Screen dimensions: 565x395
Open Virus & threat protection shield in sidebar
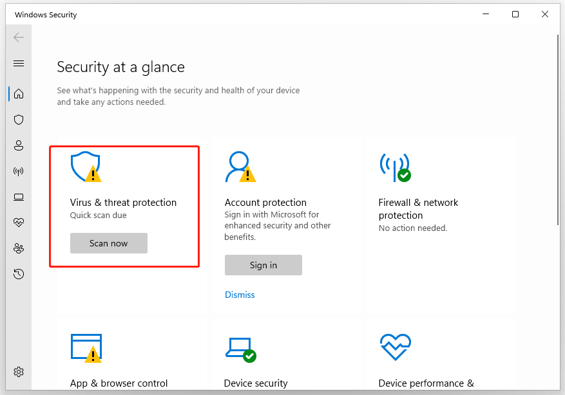(19, 120)
